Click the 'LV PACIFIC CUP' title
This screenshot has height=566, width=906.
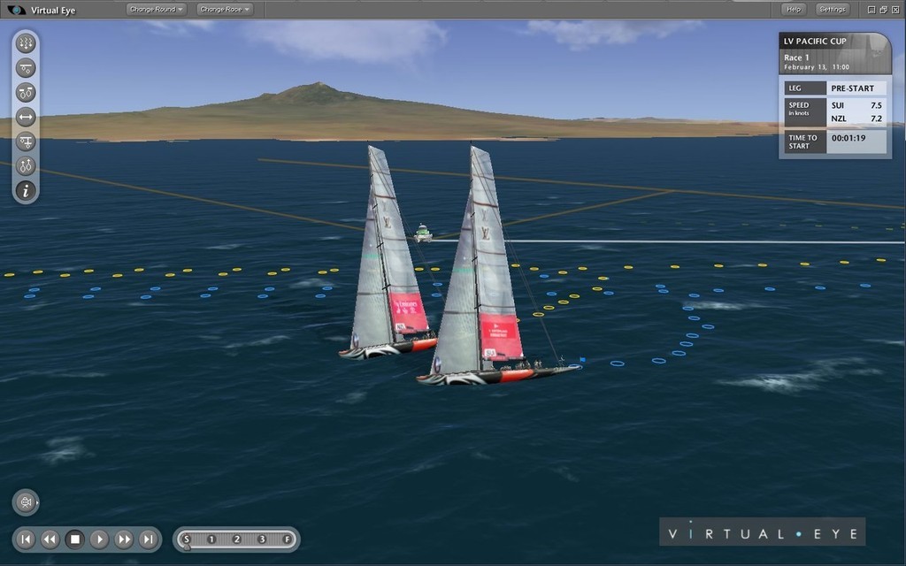click(x=815, y=41)
